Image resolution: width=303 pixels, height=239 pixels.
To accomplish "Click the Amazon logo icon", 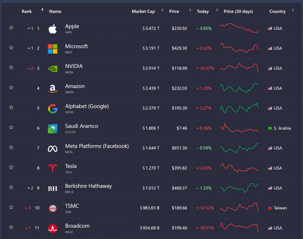I will point(53,89).
